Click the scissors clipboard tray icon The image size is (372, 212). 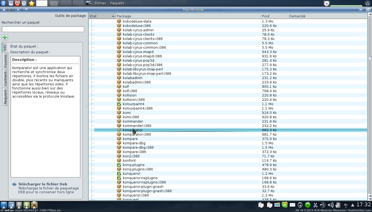(316, 205)
